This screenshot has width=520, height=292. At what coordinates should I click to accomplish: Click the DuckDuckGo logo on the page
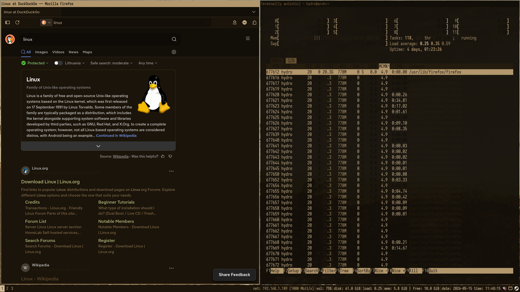click(10, 39)
